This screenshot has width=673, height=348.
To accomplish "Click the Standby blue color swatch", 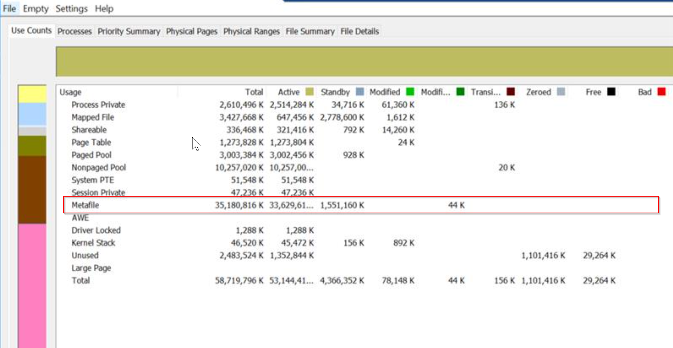I will (x=360, y=92).
